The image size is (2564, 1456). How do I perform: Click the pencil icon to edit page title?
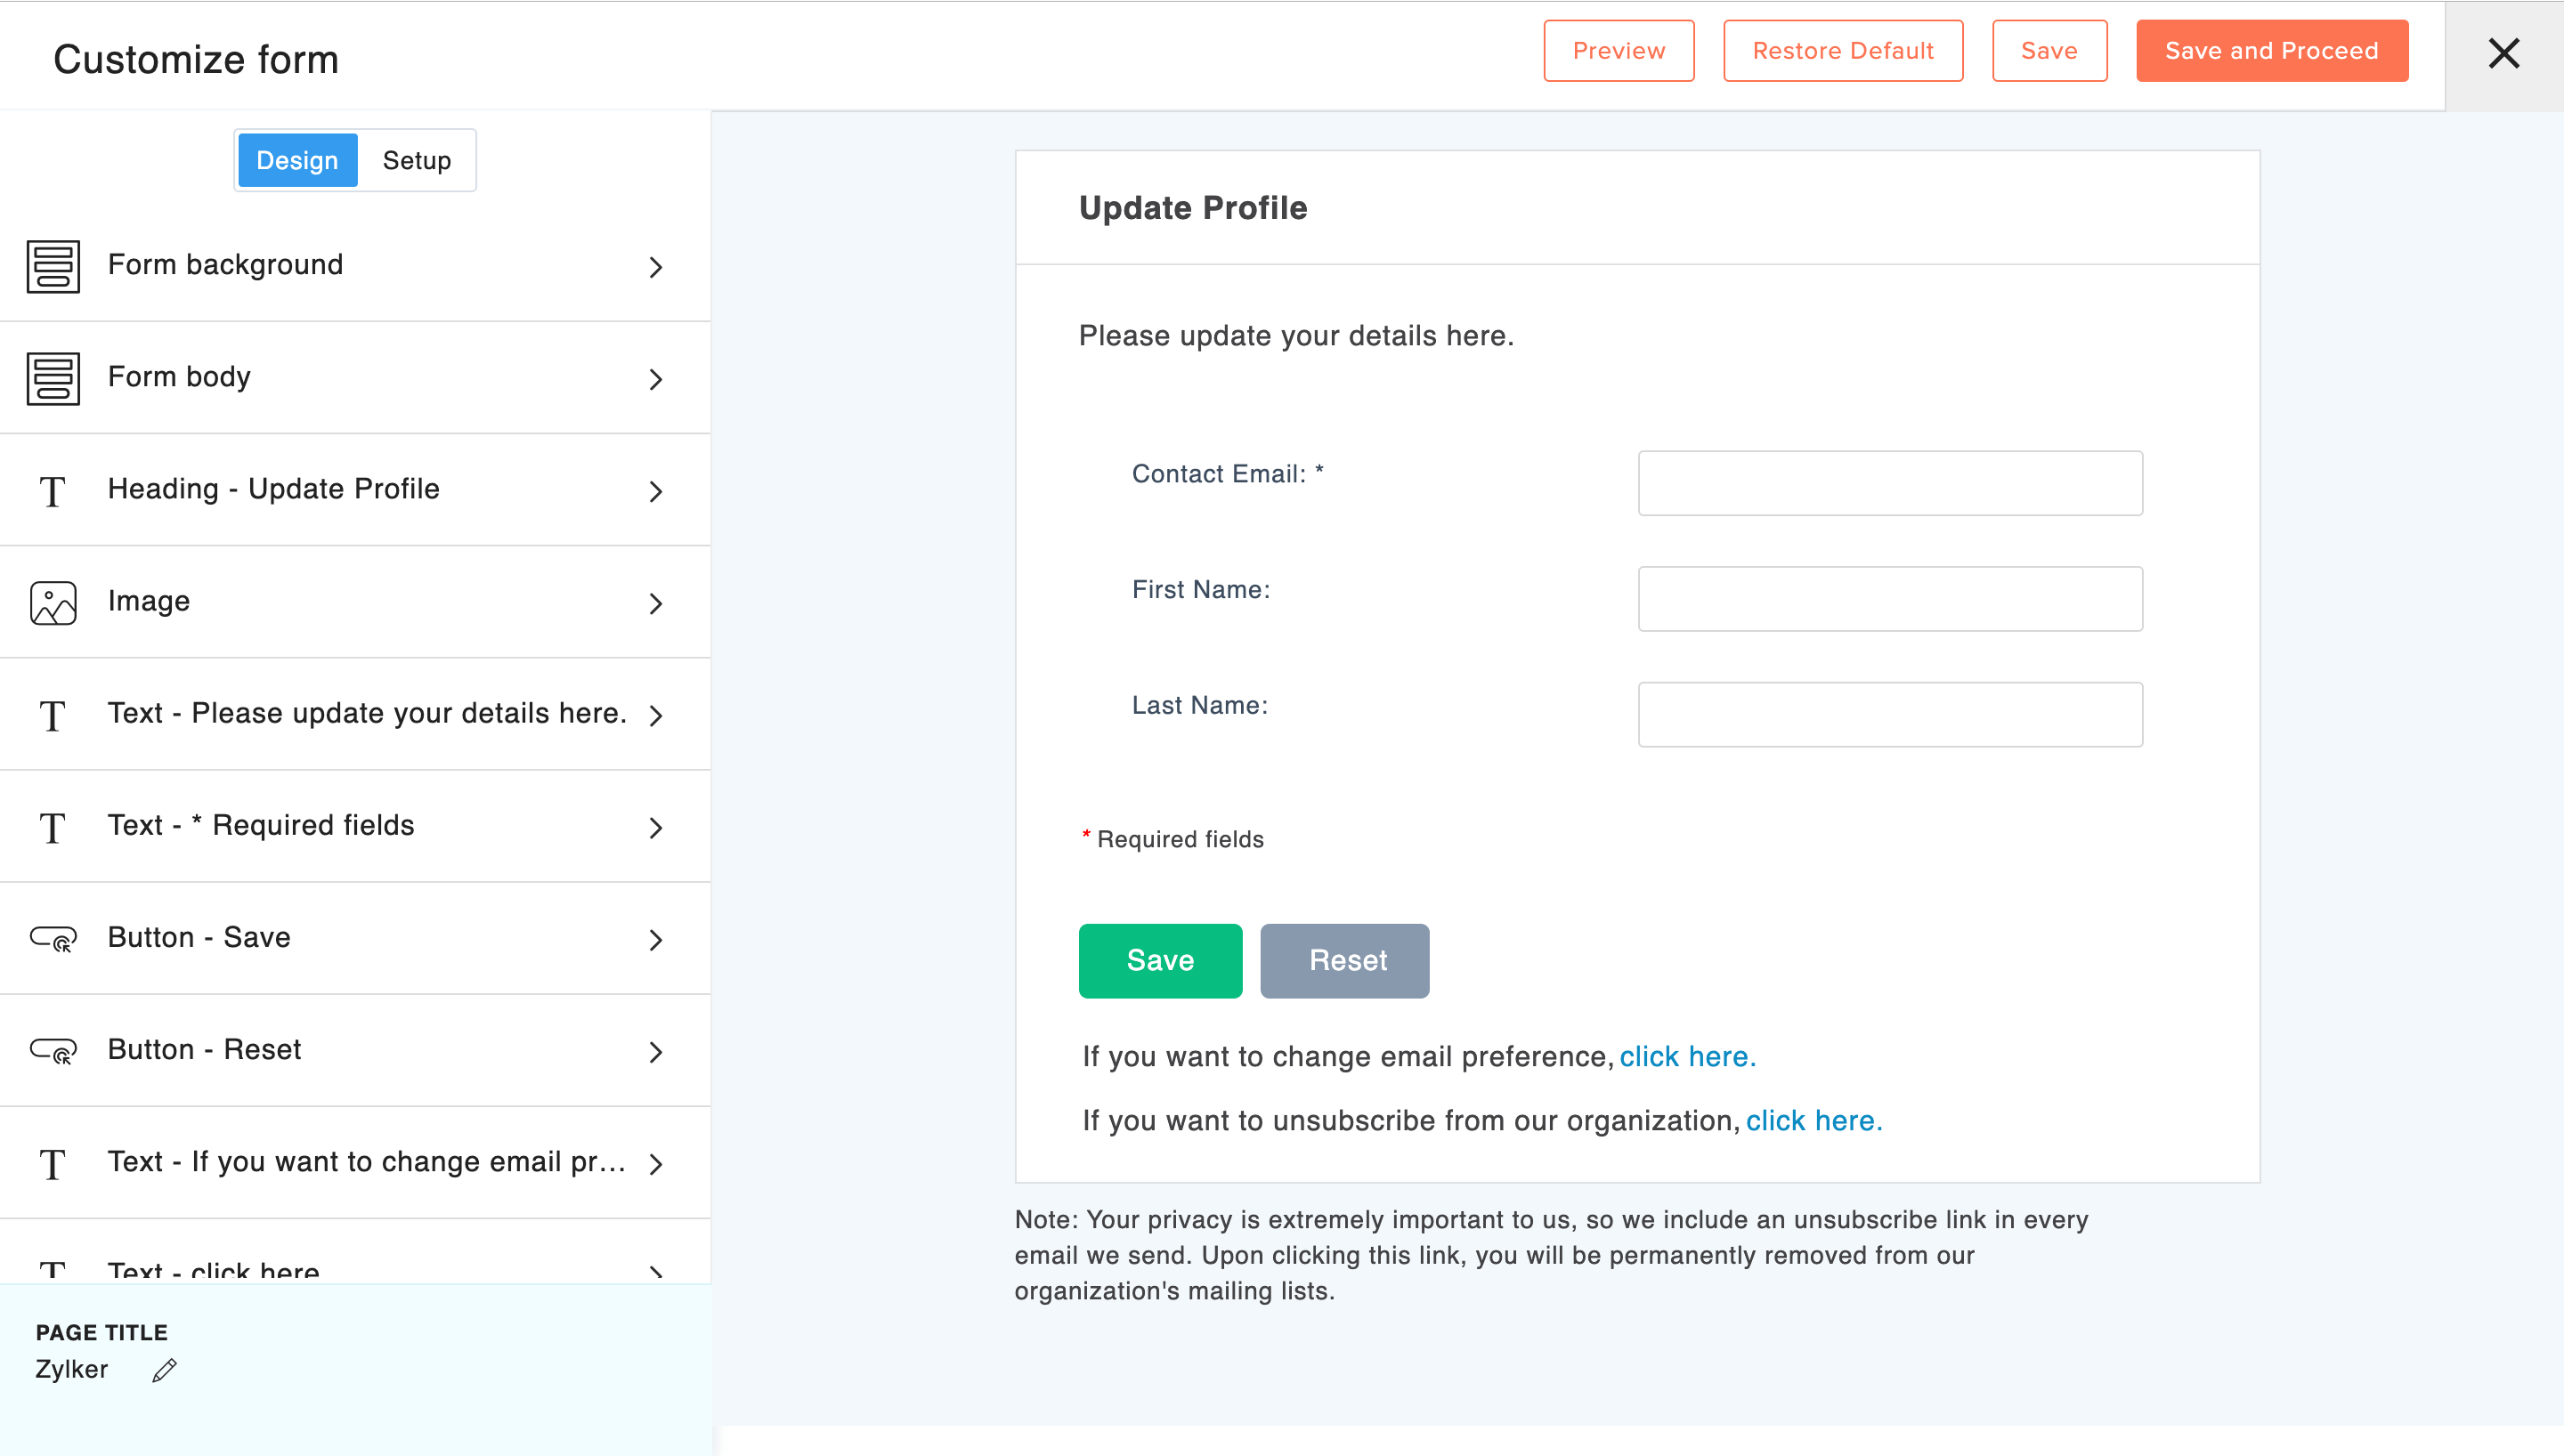click(165, 1370)
